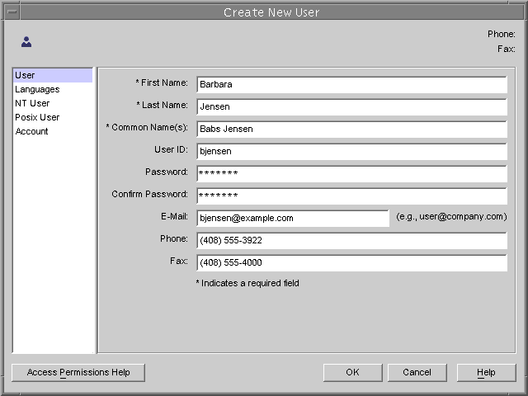Open the NT User section
Viewport: 528px width, 396px height.
(53, 103)
